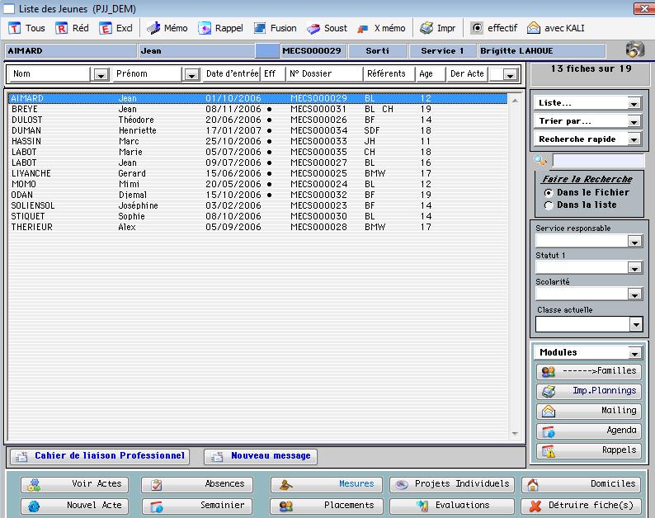Expand Service responsable dropdown
Viewport: 655px width, 518px height.
(x=635, y=242)
